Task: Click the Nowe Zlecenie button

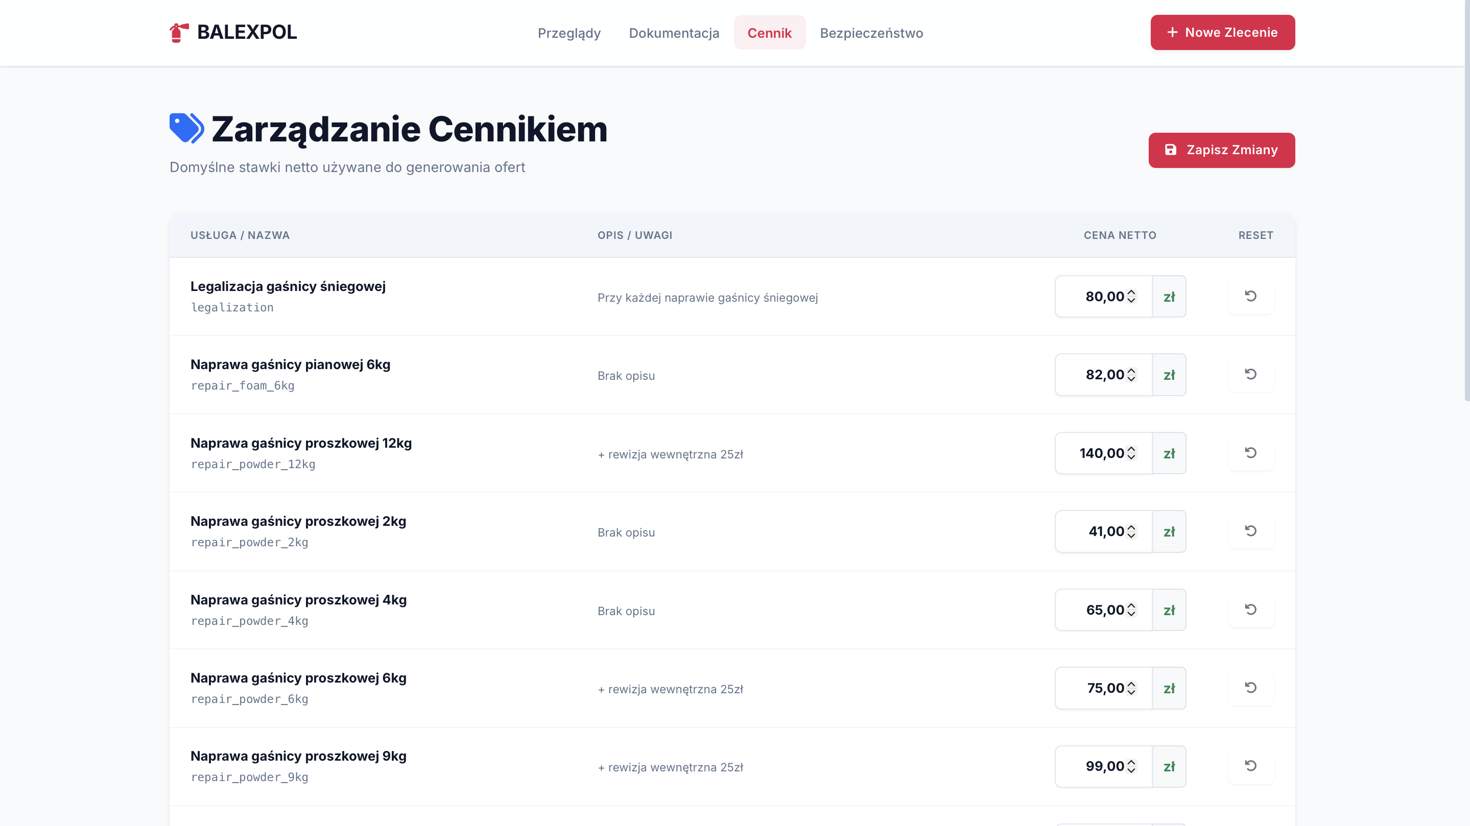Action: point(1222,33)
